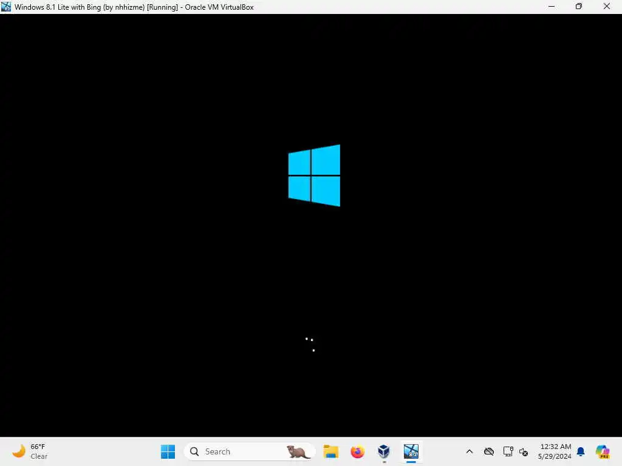
Task: Launch Firefox from the taskbar
Action: [357, 451]
